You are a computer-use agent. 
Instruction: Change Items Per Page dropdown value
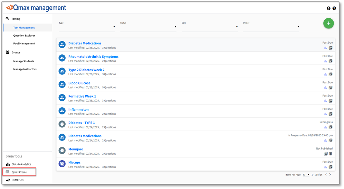(x=306, y=174)
